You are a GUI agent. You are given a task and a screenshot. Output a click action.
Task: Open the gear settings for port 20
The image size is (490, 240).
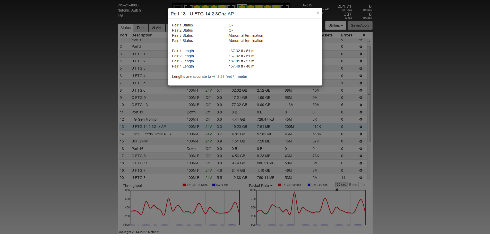point(361,178)
